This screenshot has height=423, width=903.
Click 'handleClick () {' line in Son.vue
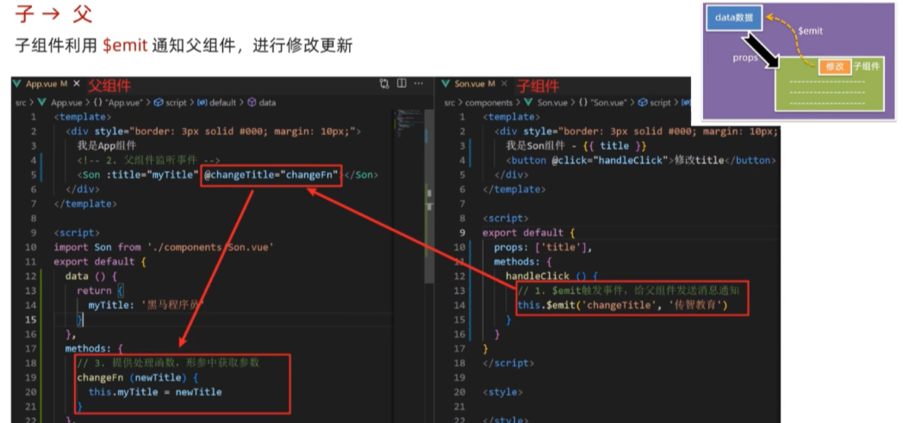click(x=551, y=276)
